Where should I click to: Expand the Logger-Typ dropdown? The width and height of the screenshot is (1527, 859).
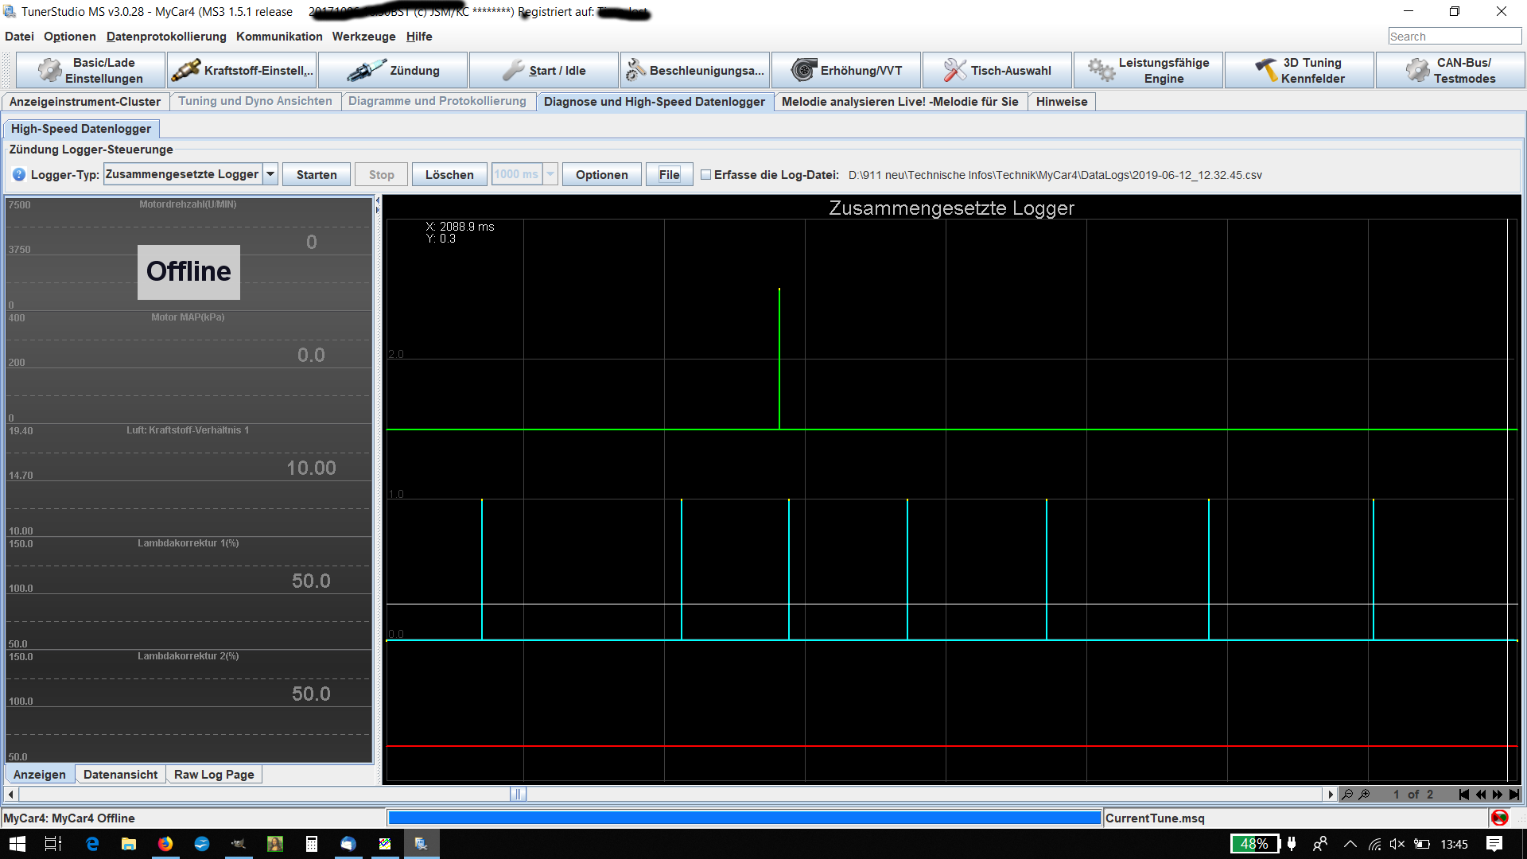coord(270,174)
